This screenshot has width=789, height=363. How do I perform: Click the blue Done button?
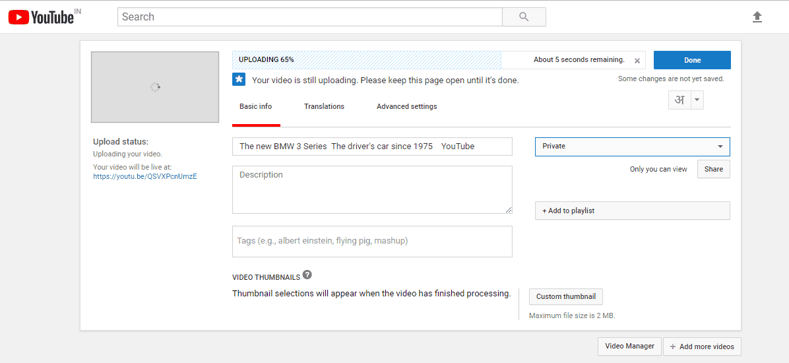point(693,60)
